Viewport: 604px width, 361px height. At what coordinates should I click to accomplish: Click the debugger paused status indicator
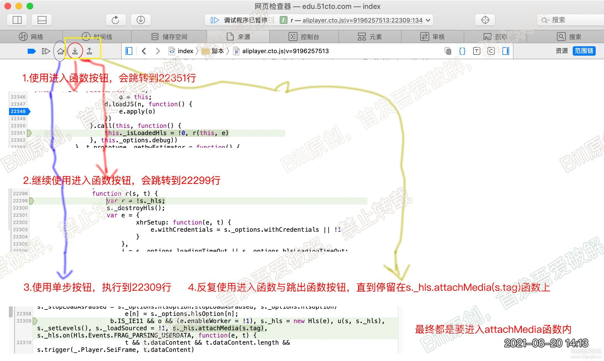point(239,20)
